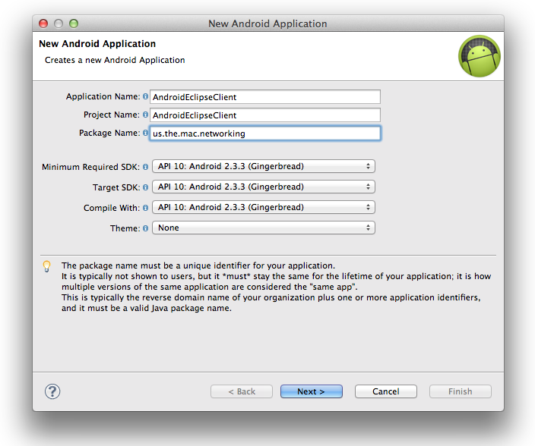
Task: Click the Android robot logo icon
Action: tap(480, 56)
